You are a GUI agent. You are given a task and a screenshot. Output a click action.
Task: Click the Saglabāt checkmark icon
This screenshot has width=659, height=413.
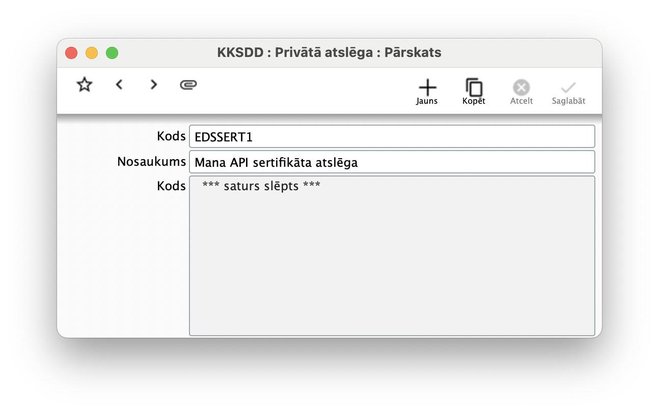click(x=568, y=86)
